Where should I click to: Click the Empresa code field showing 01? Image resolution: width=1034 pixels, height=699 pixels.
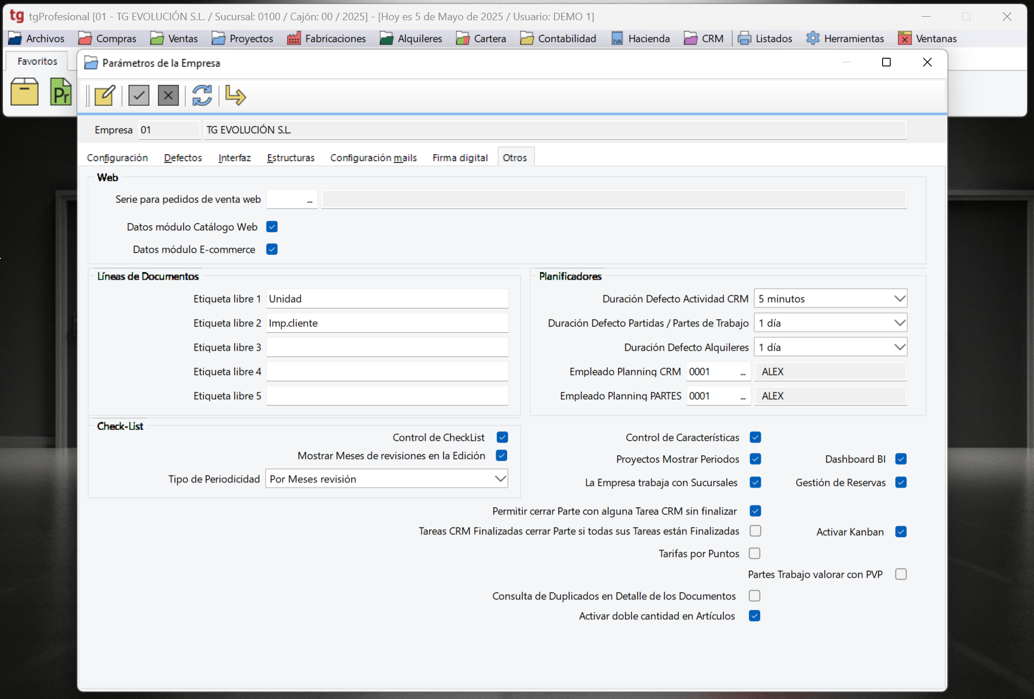[169, 130]
